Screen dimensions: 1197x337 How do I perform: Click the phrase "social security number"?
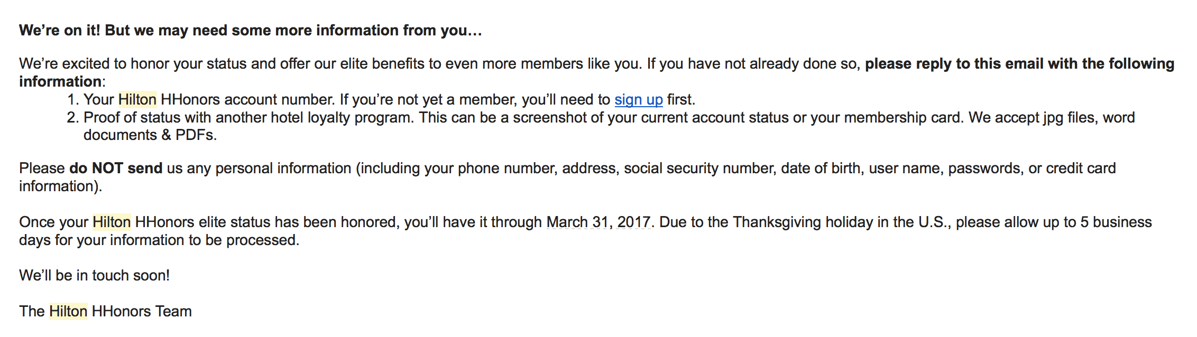pos(701,168)
